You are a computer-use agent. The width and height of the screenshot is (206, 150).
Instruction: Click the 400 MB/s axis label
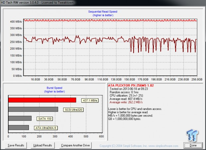pyautogui.click(x=16, y=22)
